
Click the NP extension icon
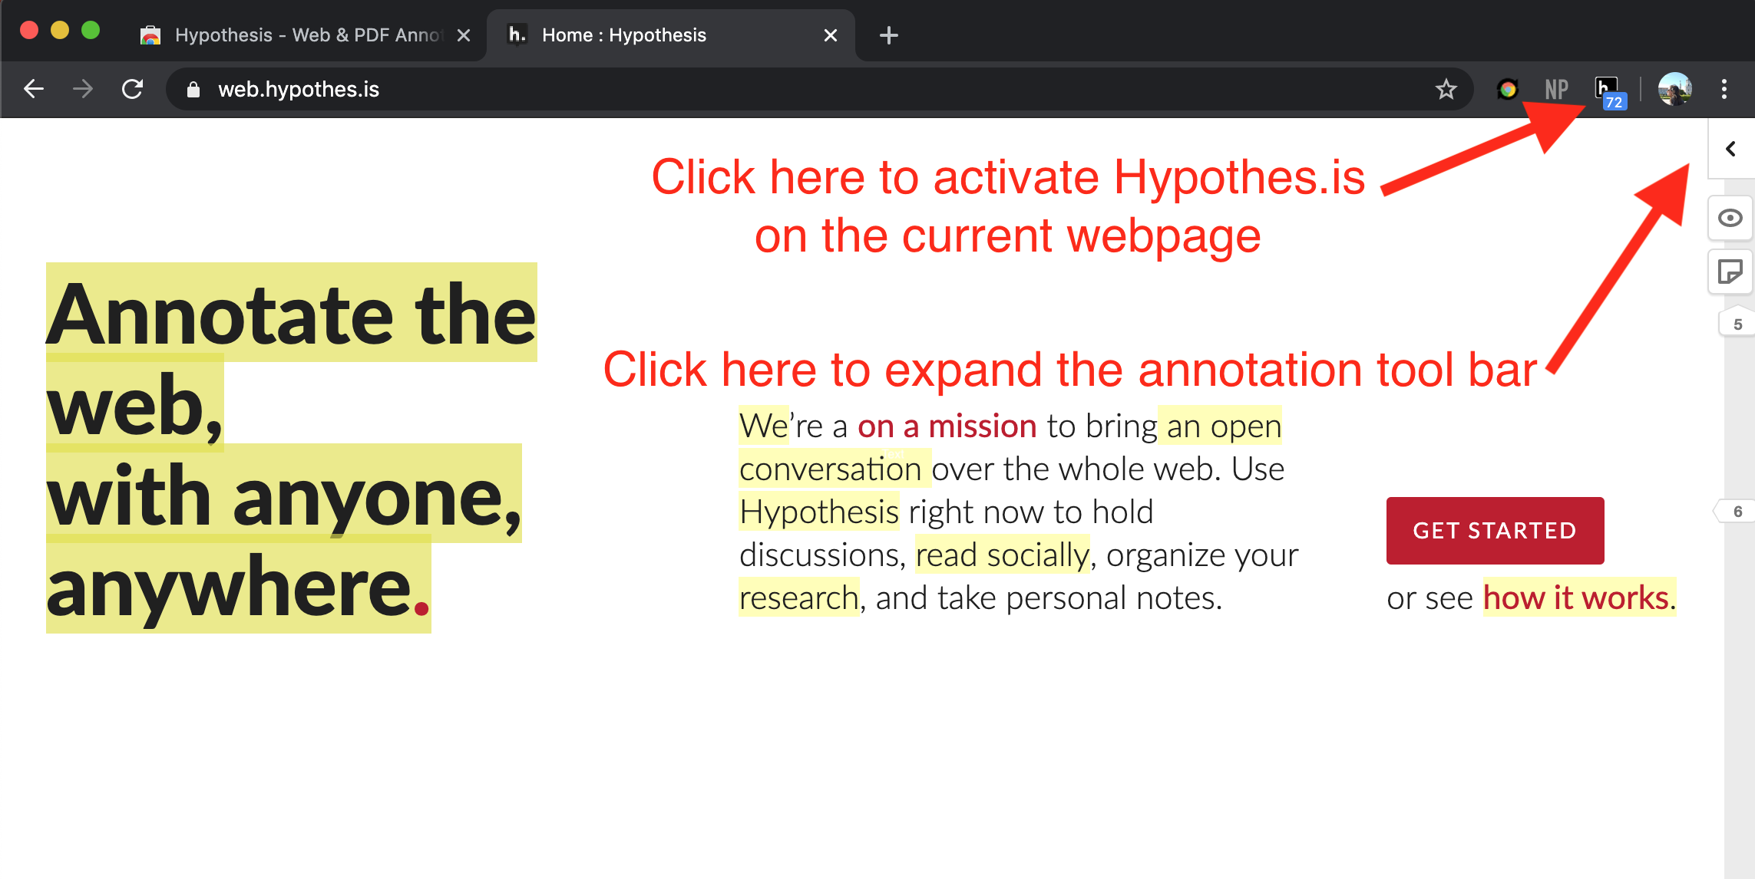point(1556,90)
